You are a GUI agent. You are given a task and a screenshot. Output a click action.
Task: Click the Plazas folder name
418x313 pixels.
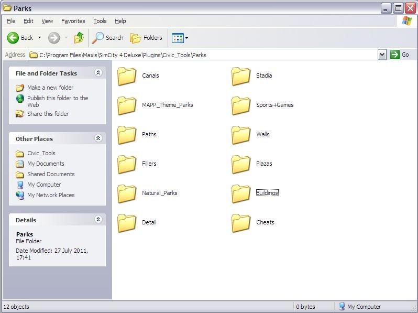pyautogui.click(x=264, y=164)
